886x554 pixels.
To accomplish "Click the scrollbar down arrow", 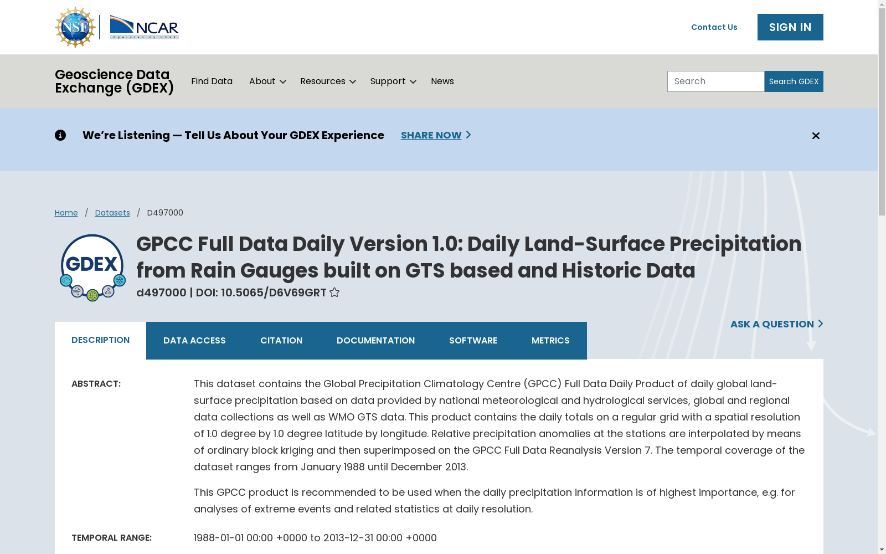I will pos(882,550).
